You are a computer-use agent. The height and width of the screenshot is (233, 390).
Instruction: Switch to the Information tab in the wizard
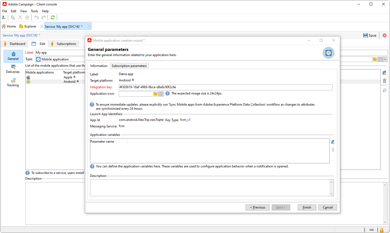[99, 66]
